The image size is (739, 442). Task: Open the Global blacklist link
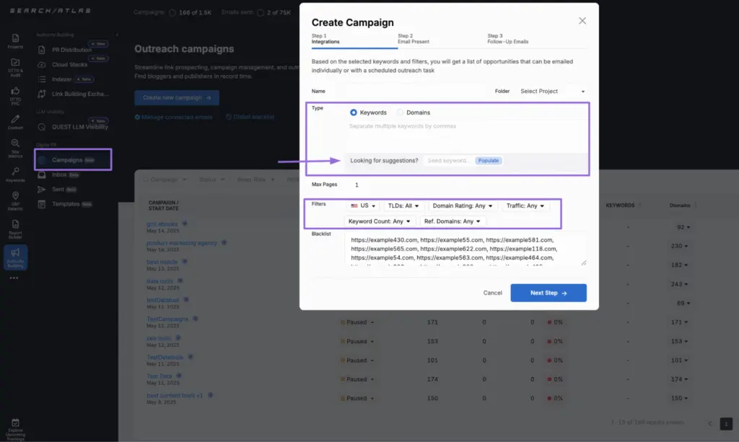pos(250,117)
